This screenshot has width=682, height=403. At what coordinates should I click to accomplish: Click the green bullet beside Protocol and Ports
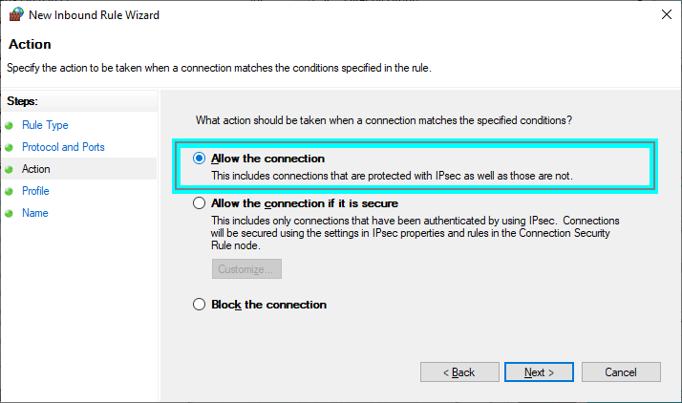pyautogui.click(x=10, y=148)
